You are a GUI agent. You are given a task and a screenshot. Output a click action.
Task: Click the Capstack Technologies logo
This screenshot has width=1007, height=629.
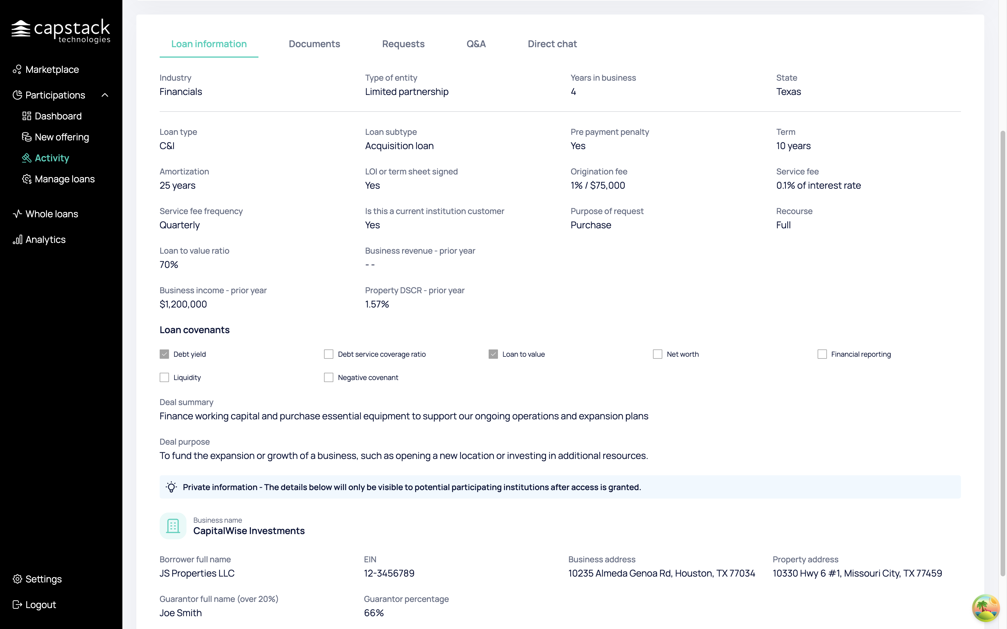pos(61,31)
